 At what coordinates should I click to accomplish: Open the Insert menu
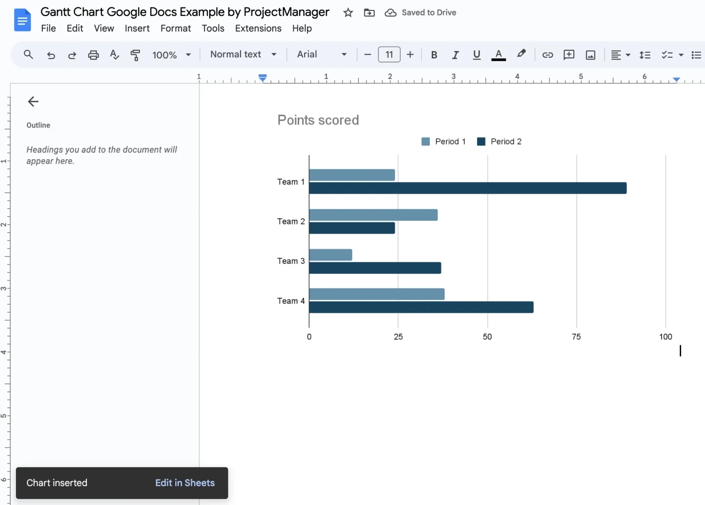click(137, 28)
